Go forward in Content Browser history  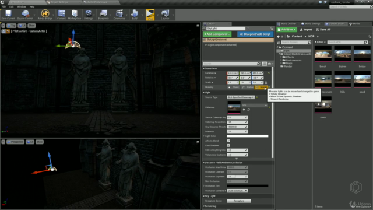pyautogui.click(x=282, y=36)
